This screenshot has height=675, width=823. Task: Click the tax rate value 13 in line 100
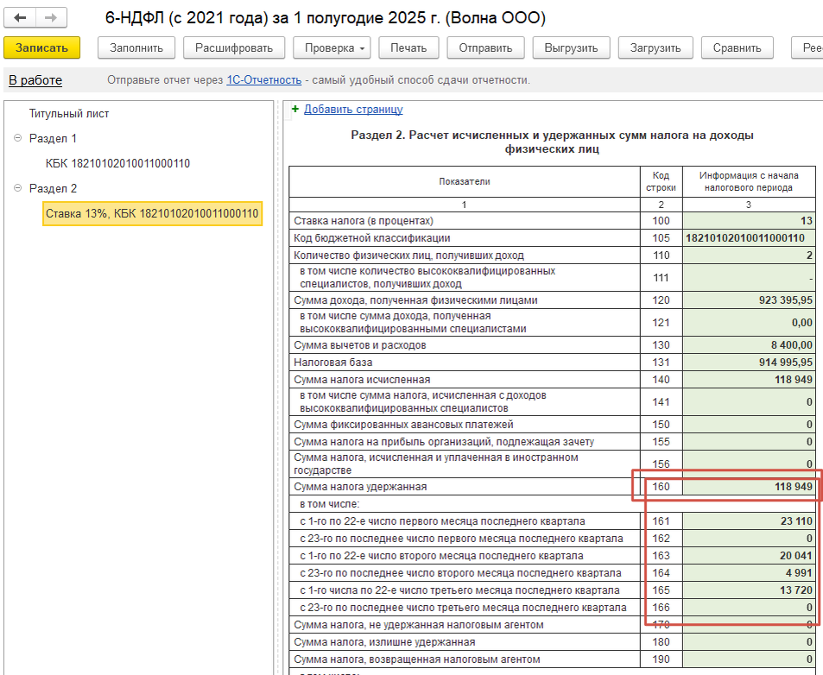click(749, 221)
